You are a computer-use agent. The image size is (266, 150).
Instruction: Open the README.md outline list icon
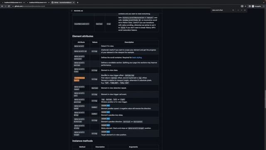point(72,11)
